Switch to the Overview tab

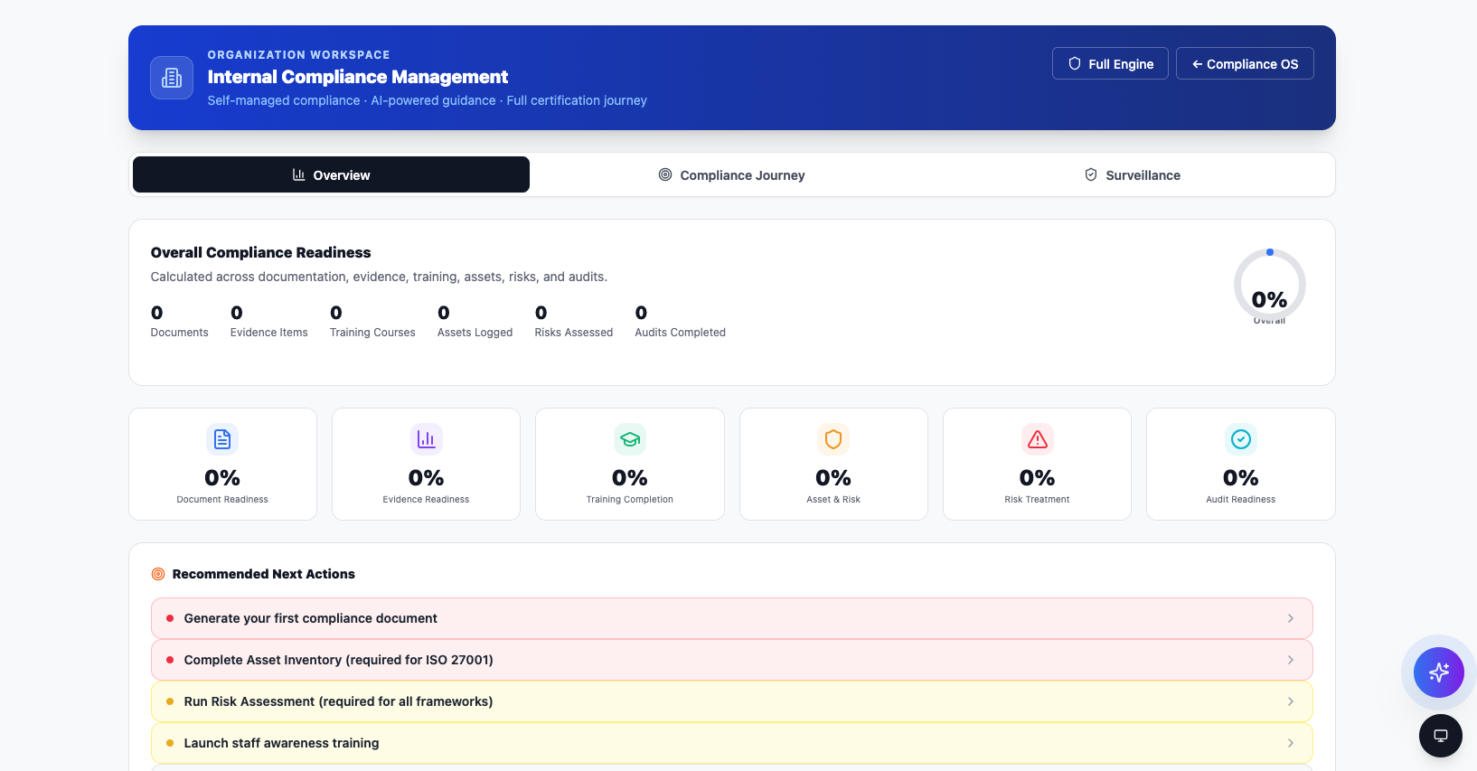(331, 174)
